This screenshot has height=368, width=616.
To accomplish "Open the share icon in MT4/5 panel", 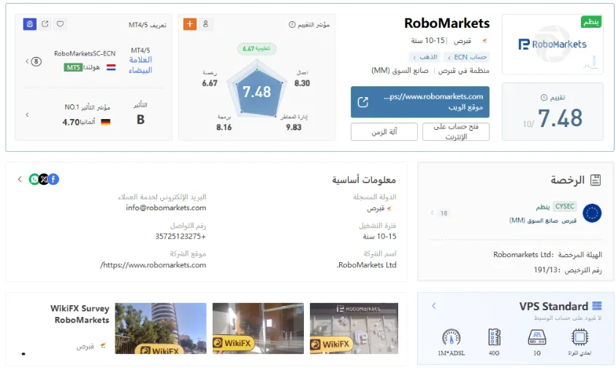I will (45, 24).
